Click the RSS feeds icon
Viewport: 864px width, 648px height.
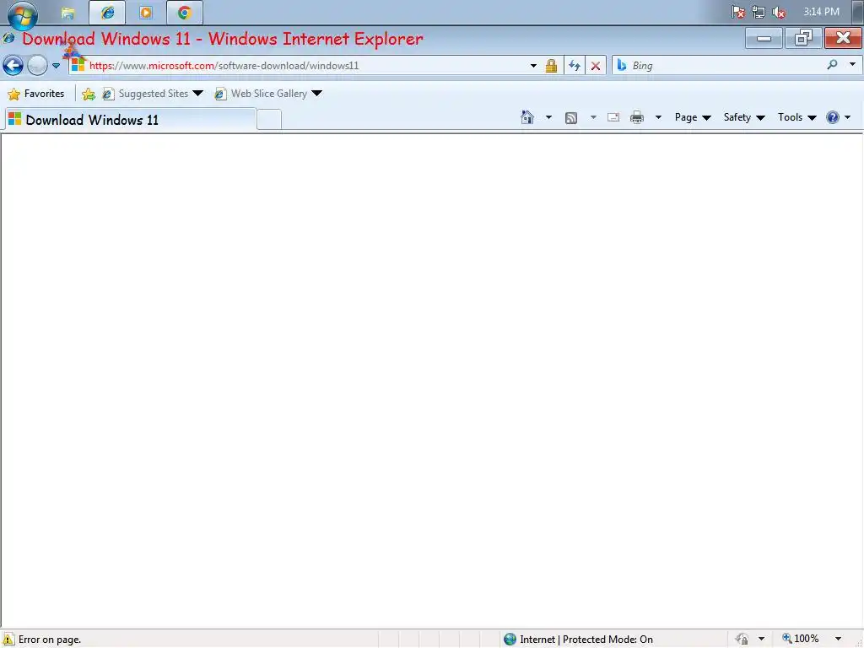point(571,117)
